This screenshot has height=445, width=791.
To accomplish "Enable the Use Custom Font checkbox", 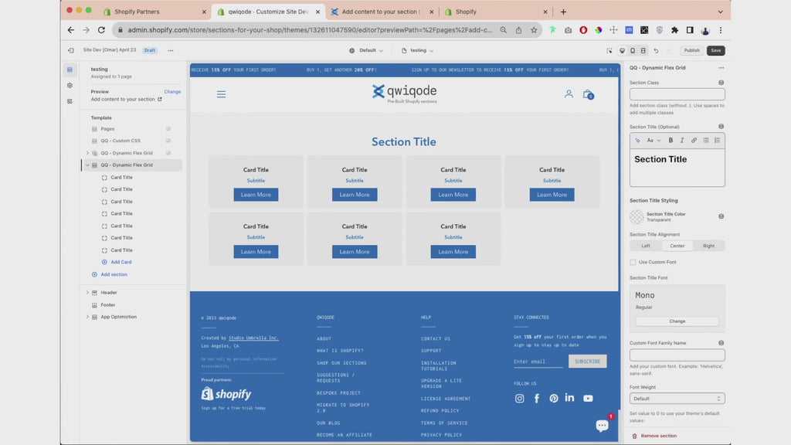I will 633,263.
